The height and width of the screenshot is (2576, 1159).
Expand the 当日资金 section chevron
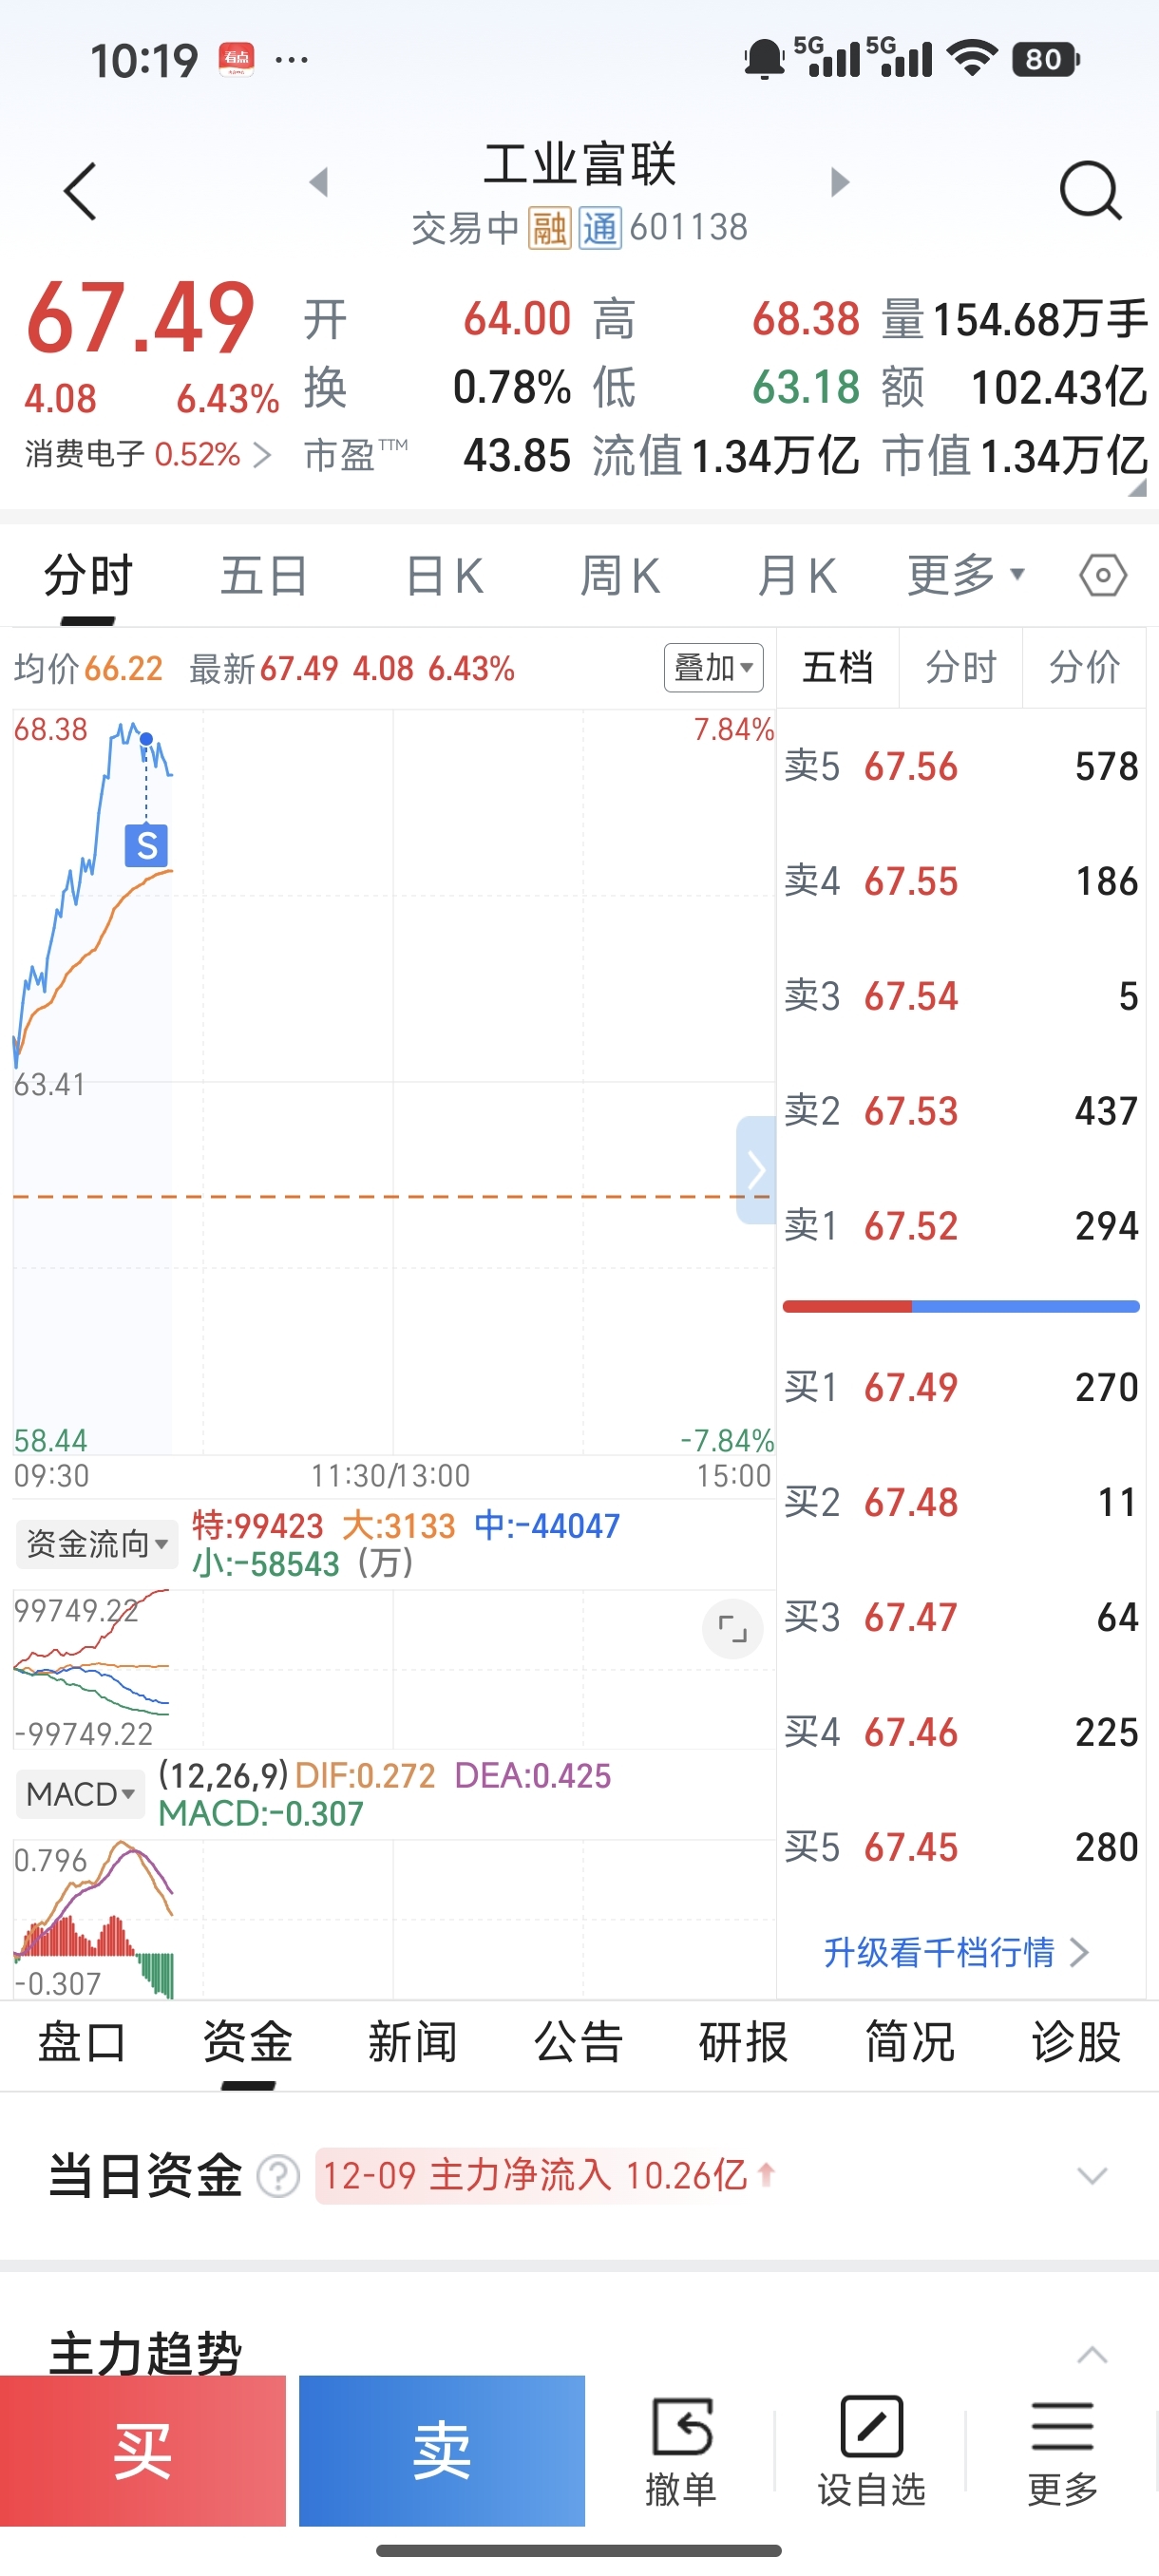coord(1091,2176)
